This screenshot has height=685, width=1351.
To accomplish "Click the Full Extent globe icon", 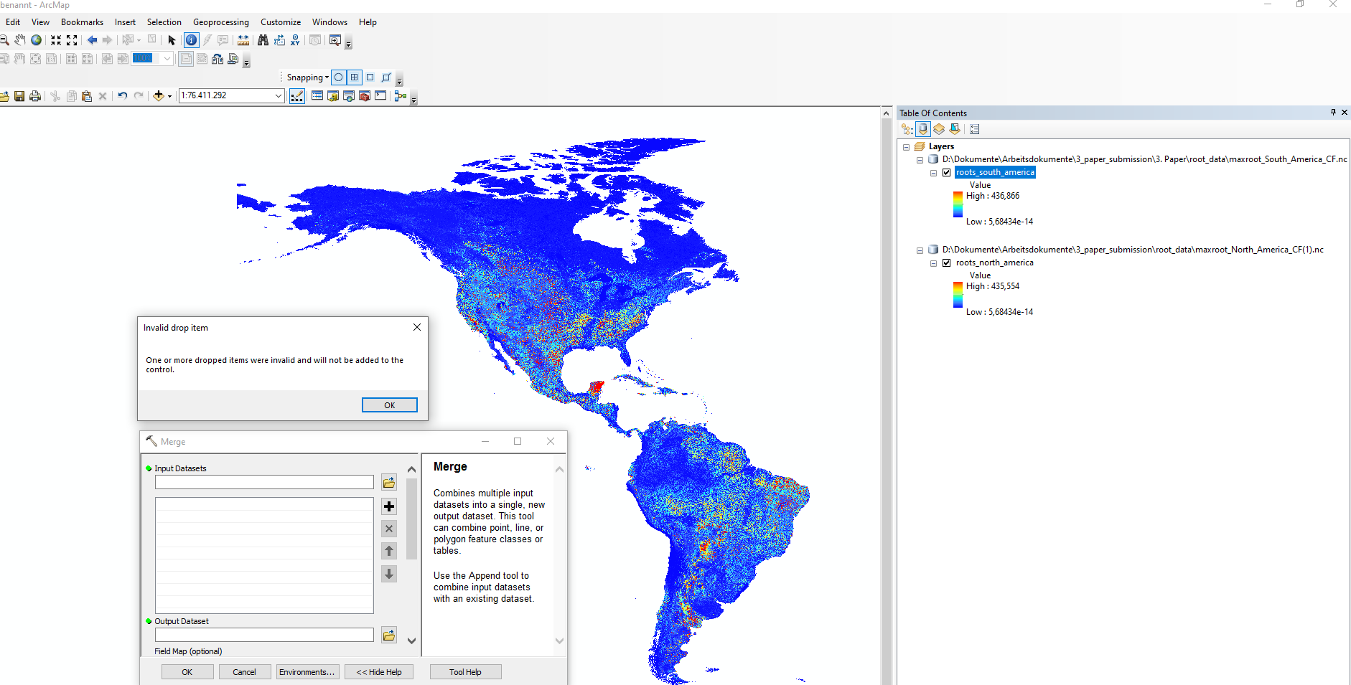I will click(36, 40).
